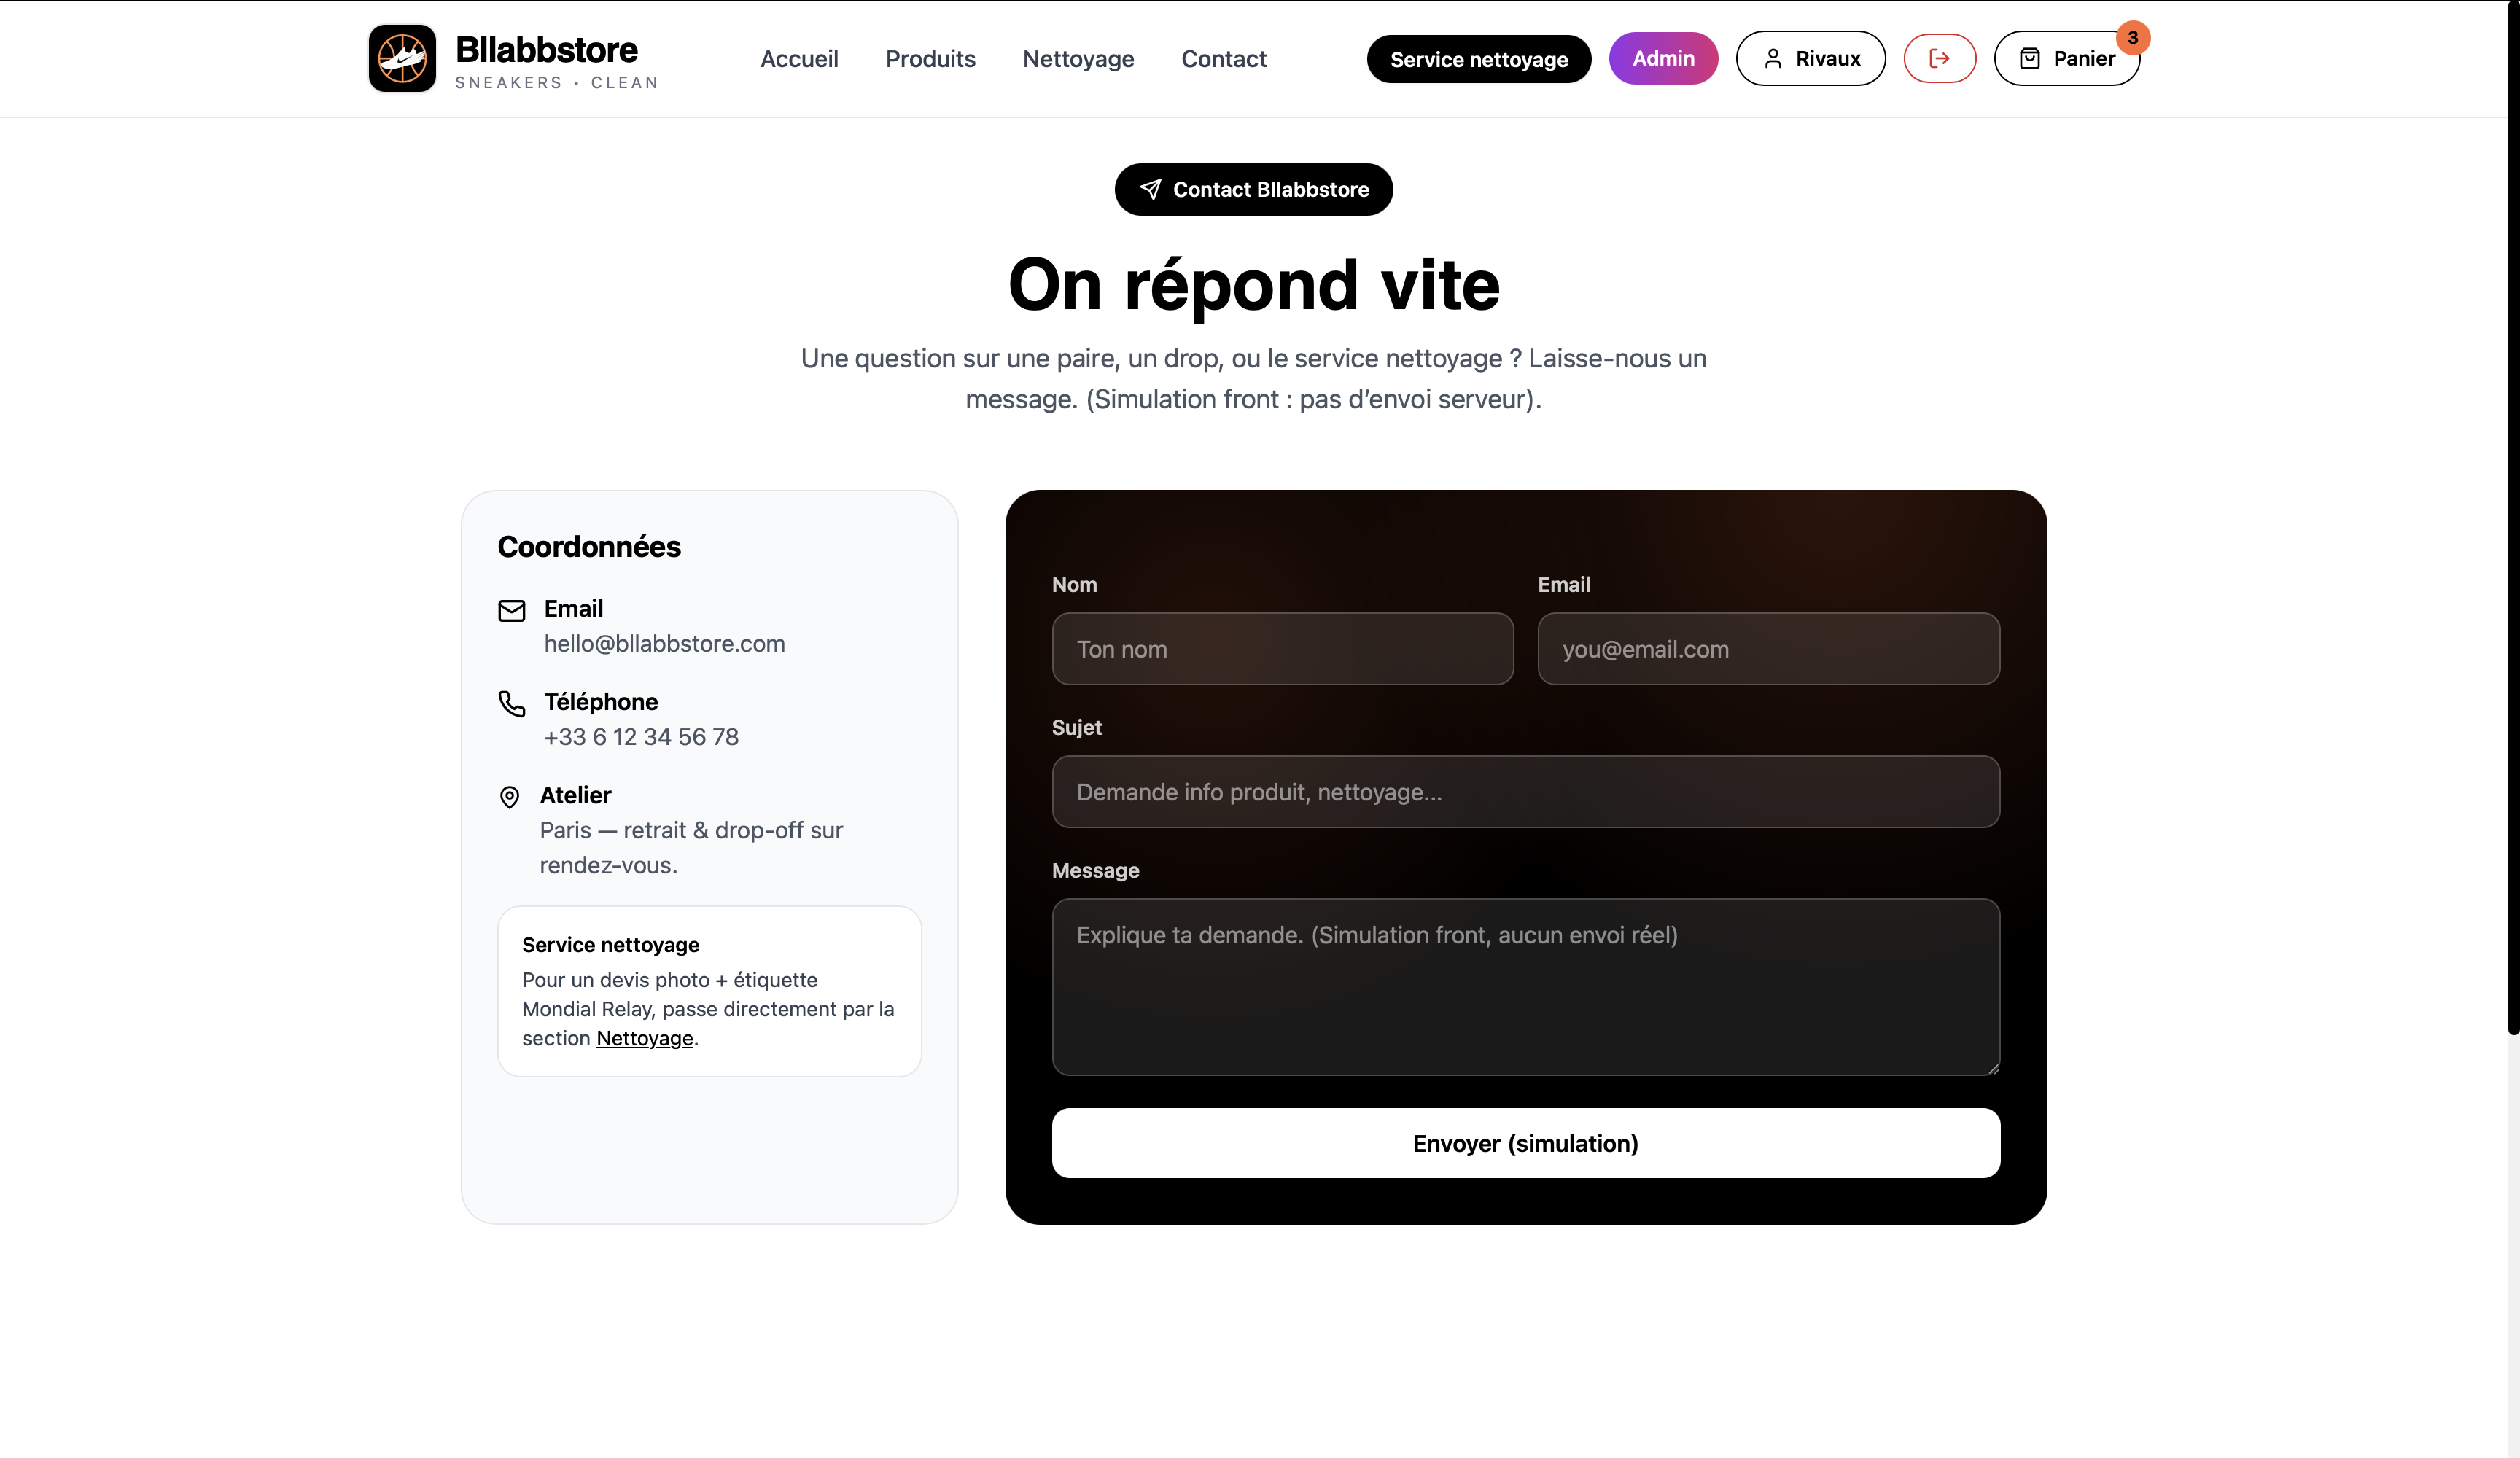The height and width of the screenshot is (1458, 2520).
Task: Follow the underlined Nettoyage link
Action: [644, 1038]
